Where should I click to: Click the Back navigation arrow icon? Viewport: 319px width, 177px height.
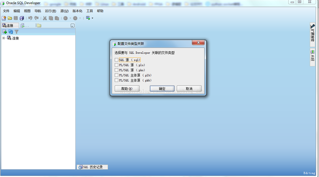[x=66, y=18]
